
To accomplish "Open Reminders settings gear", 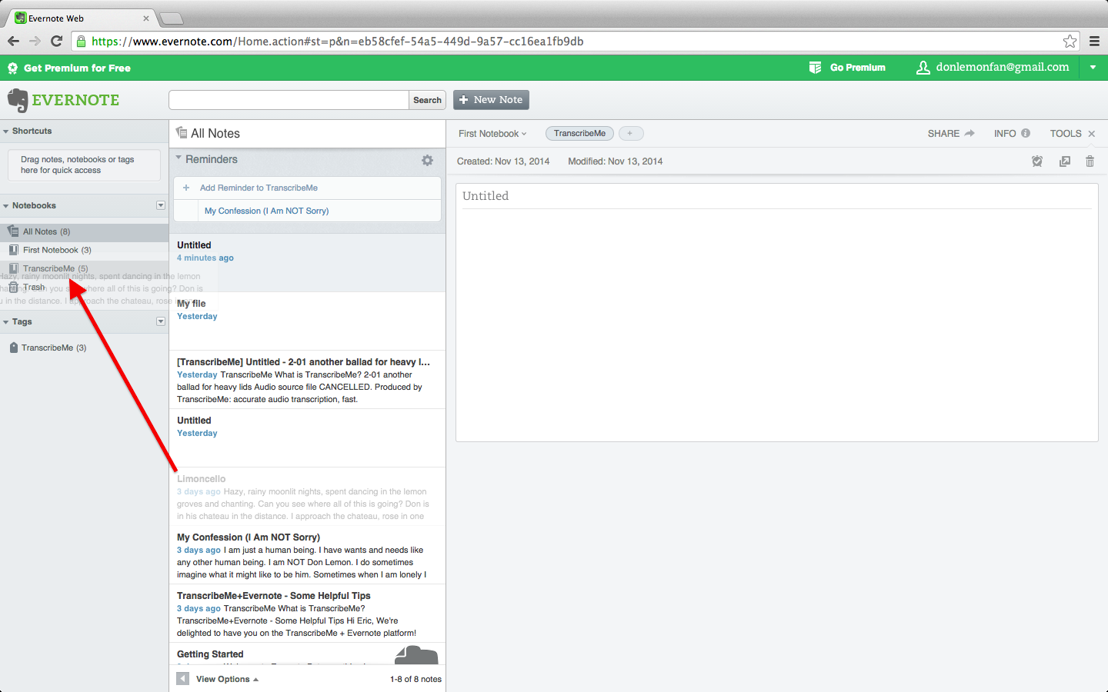I will 427,160.
